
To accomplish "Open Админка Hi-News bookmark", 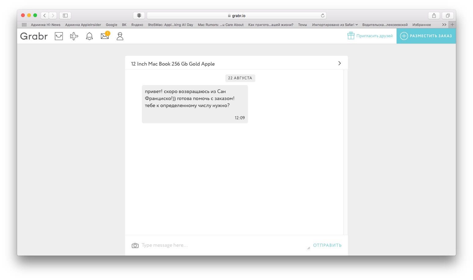I will point(46,25).
